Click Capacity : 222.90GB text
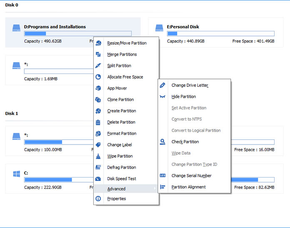Image resolution: width=290 pixels, height=228 pixels. tap(43, 187)
